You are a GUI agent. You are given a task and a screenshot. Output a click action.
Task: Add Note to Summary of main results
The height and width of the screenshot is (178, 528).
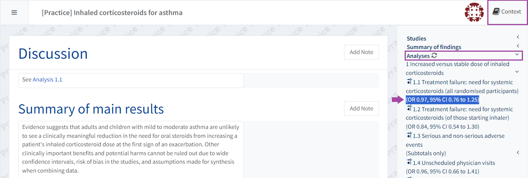tap(361, 108)
